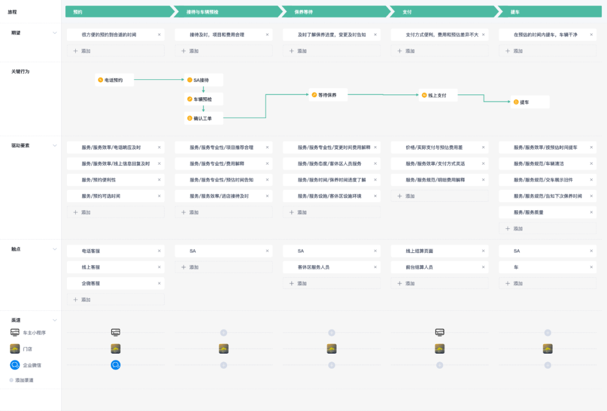
Task: Collapse the 驱动要素 row
Action: (x=55, y=145)
